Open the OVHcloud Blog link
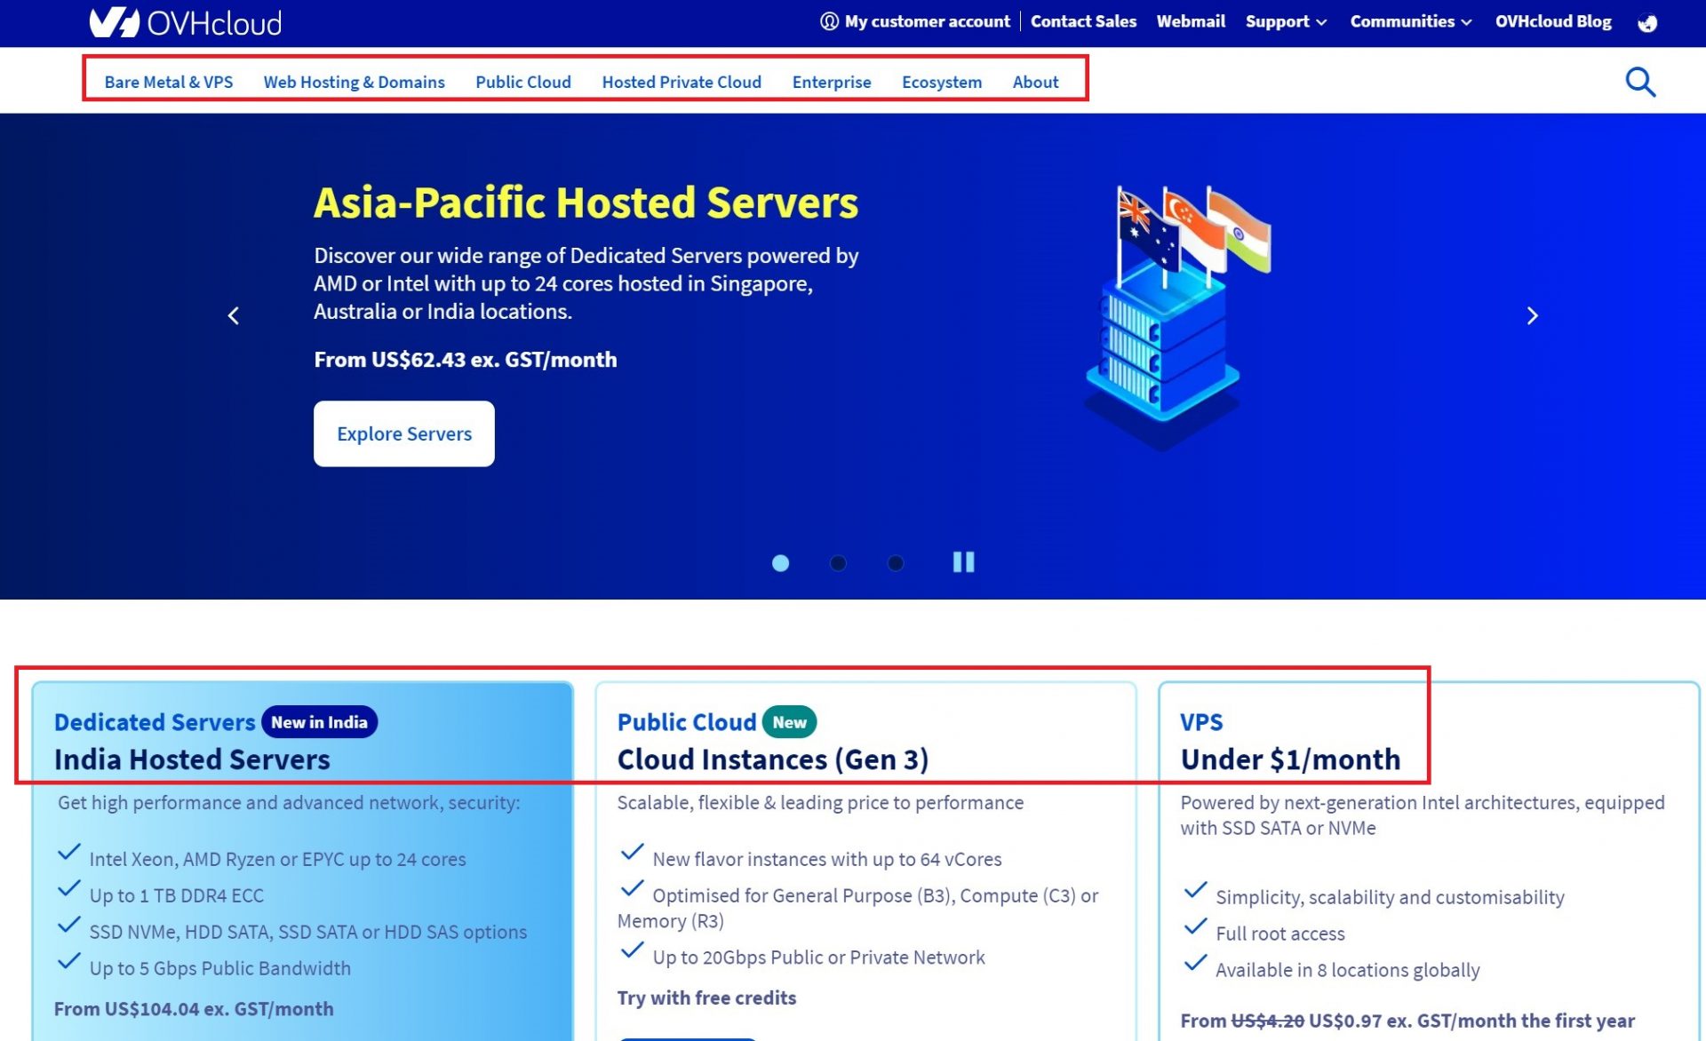Viewport: 1706px width, 1041px height. [1552, 21]
